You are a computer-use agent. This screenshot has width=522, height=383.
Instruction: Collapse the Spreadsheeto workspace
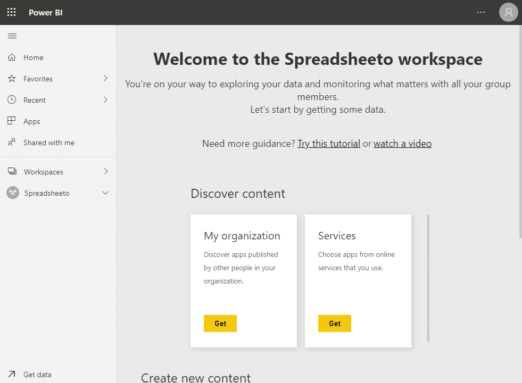tap(106, 193)
